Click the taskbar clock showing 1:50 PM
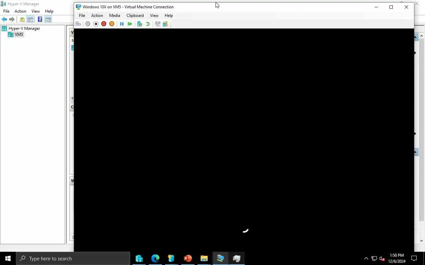Image resolution: width=425 pixels, height=265 pixels. point(397,258)
